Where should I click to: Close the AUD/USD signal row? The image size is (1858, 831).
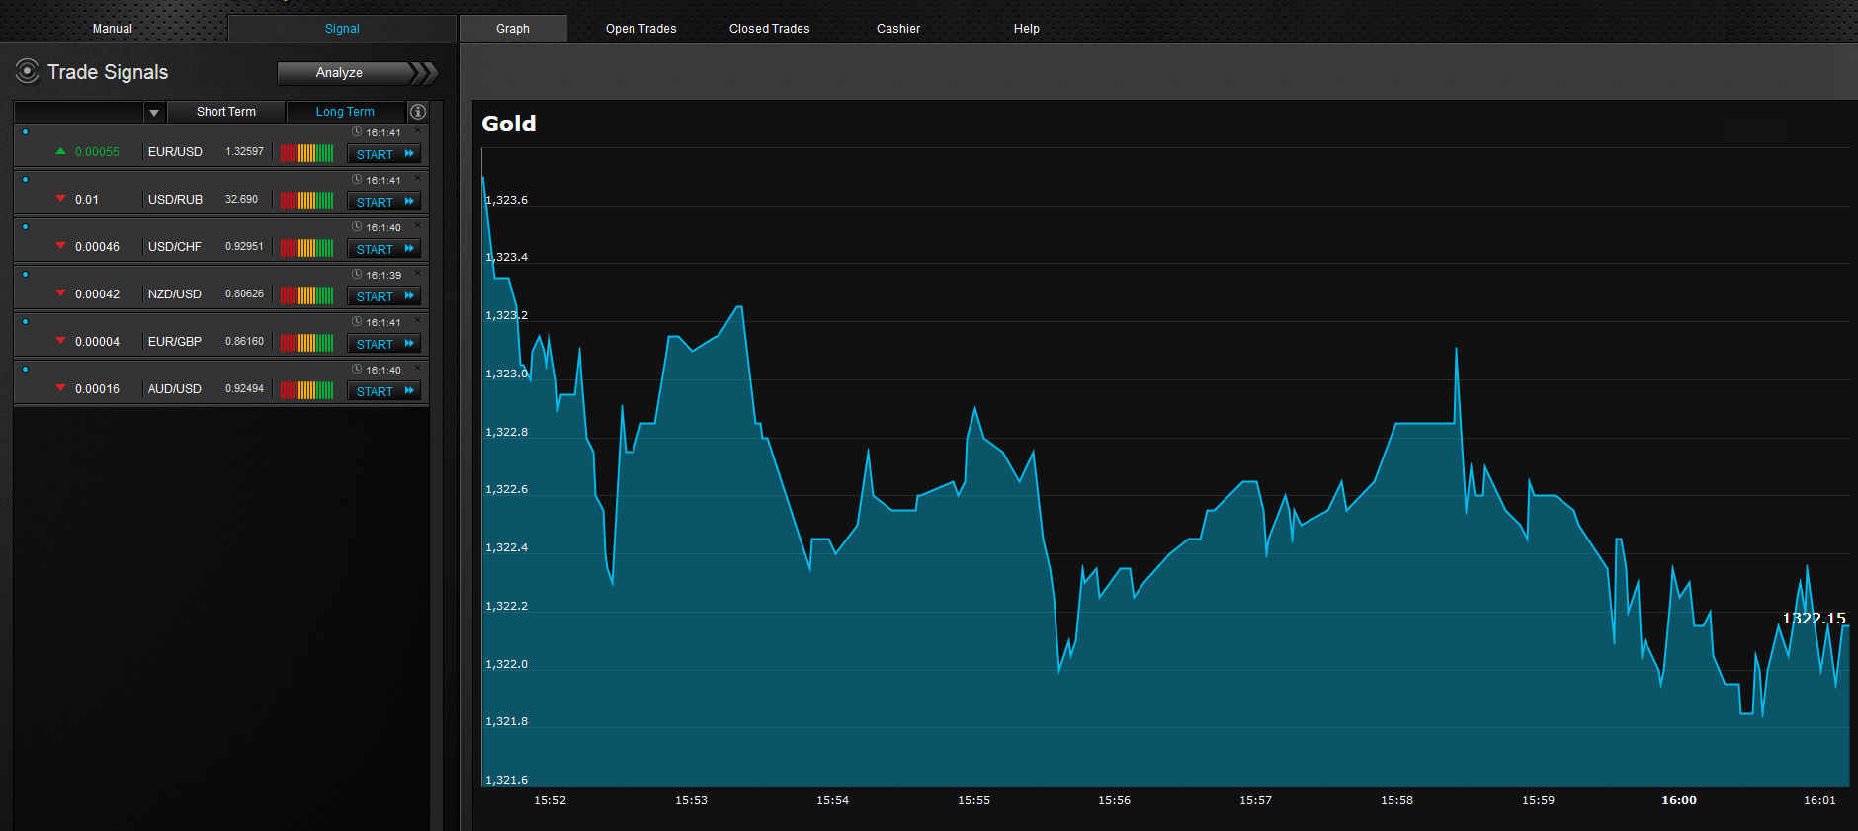pyautogui.click(x=418, y=369)
